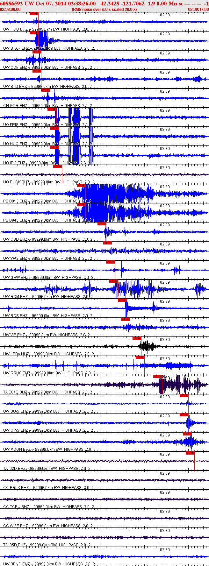This screenshot has height=566, width=209.
Task: Select the UW STAR EHZ station label
Action: tap(49, 48)
